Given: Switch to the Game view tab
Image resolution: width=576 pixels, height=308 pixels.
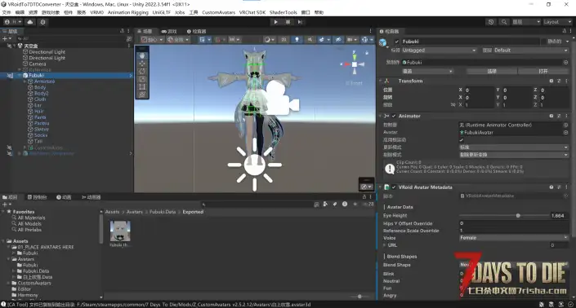Looking at the screenshot, I should point(169,31).
